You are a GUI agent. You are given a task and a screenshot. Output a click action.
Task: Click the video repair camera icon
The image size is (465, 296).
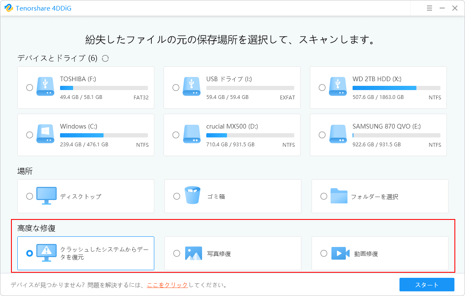coord(340,253)
